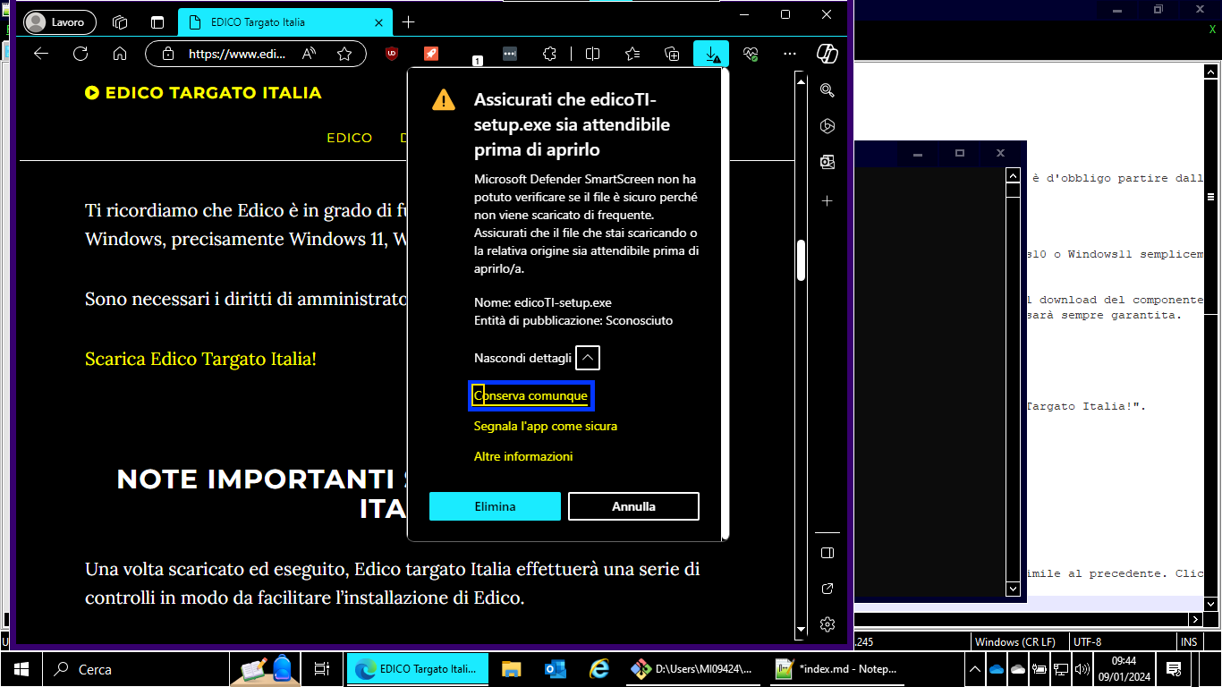Click the Annulla button

[x=633, y=506]
